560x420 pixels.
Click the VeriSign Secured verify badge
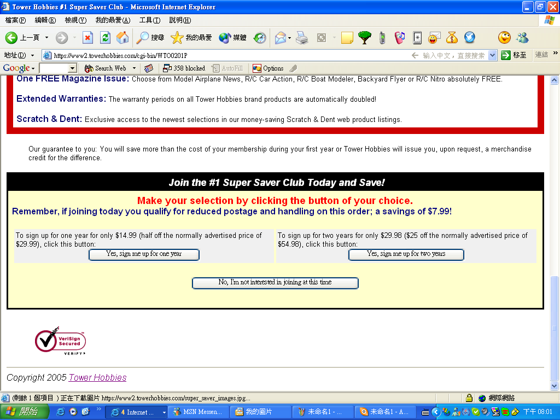[x=60, y=341]
